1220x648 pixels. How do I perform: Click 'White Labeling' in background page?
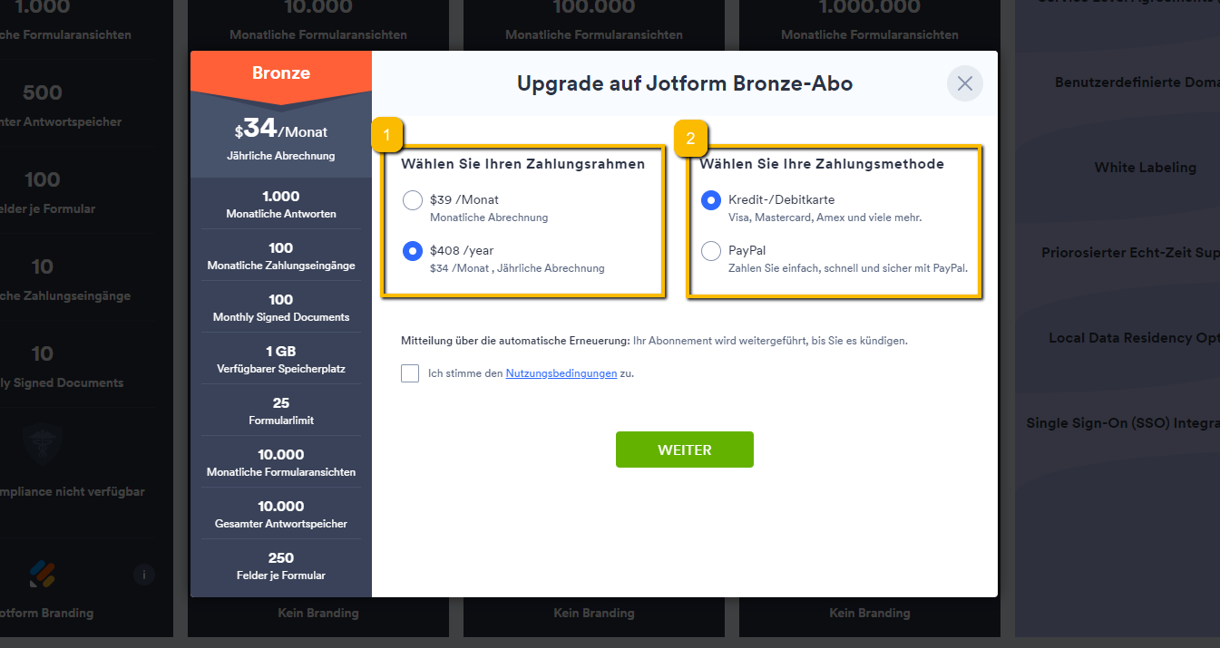tap(1145, 167)
